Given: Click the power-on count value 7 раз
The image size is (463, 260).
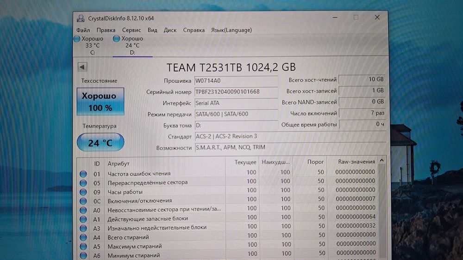Looking at the screenshot, I should pyautogui.click(x=362, y=113).
